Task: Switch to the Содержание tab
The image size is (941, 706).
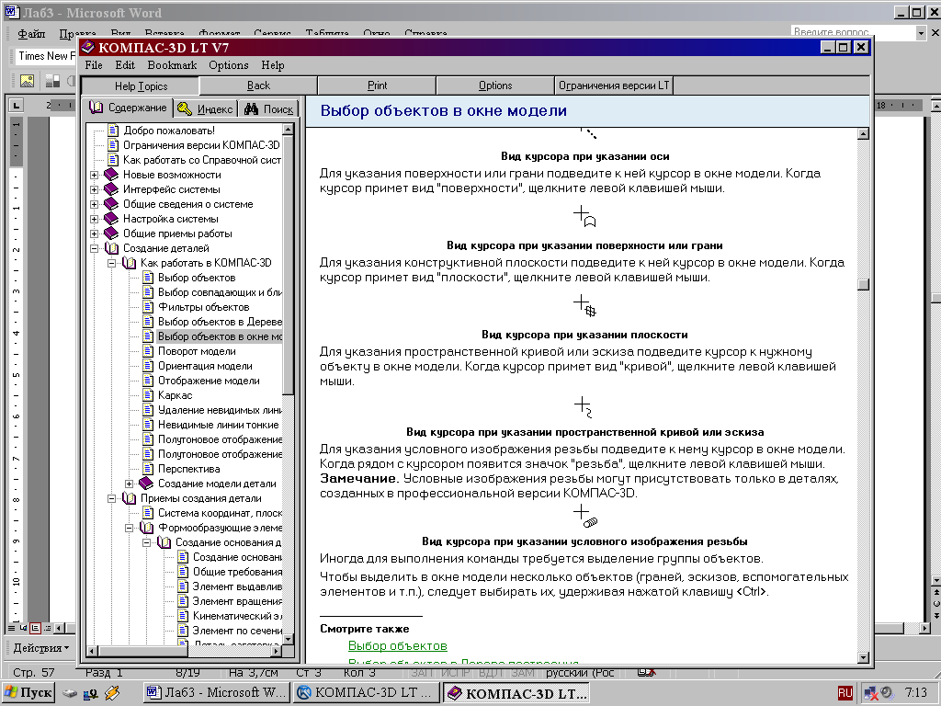Action: [128, 108]
